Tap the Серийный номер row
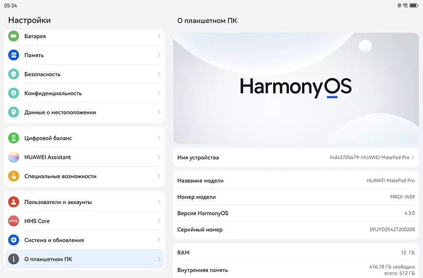This screenshot has height=278, width=423. click(296, 229)
